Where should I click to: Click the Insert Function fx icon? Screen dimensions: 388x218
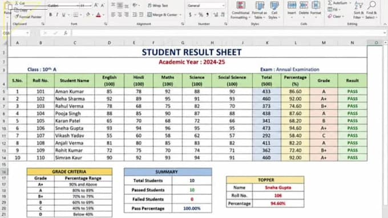[66, 33]
